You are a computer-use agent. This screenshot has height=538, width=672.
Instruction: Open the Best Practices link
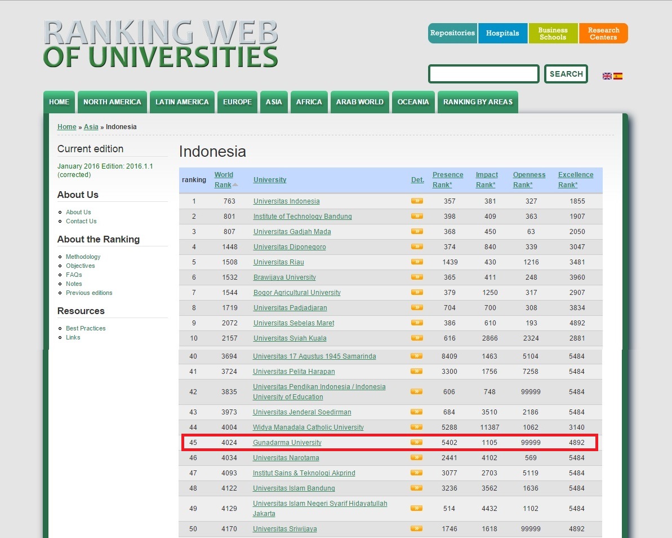(x=86, y=328)
